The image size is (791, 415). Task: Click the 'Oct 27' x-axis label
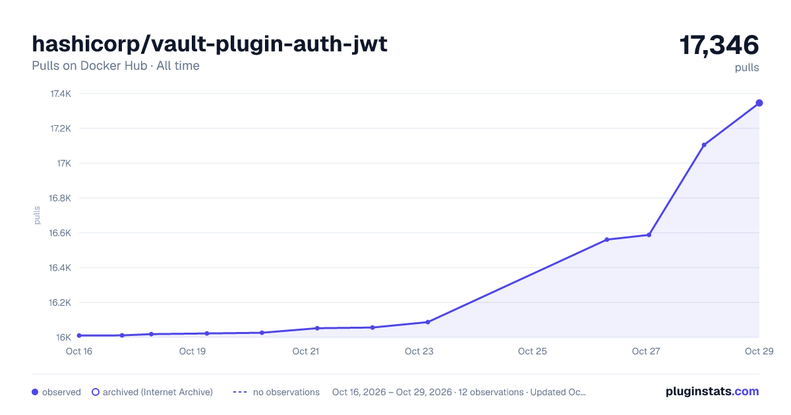point(646,351)
